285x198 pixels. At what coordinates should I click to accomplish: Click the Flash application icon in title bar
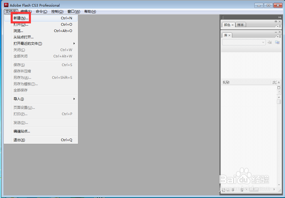[x=6, y=5]
